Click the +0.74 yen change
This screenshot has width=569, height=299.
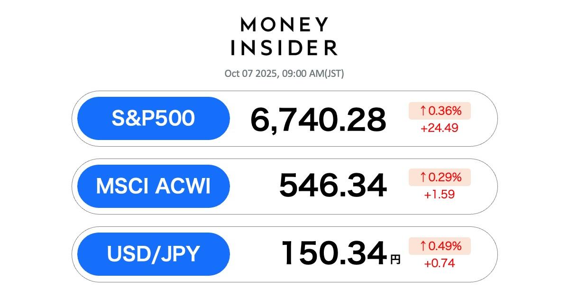click(440, 263)
